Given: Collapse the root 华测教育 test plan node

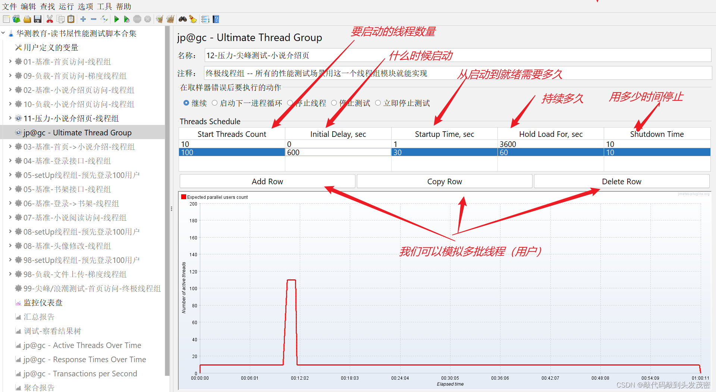Looking at the screenshot, I should [x=3, y=33].
